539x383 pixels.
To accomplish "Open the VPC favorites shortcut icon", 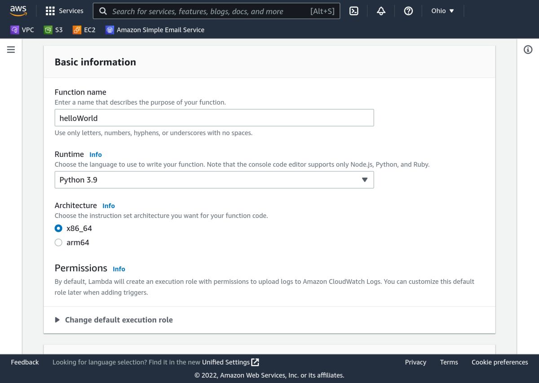I will (14, 30).
